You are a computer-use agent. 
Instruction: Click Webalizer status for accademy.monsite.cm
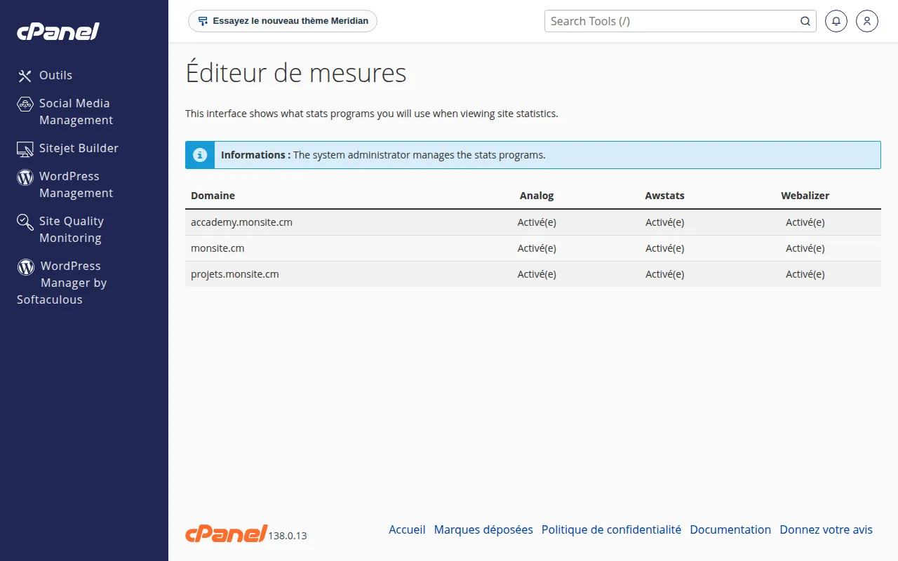point(805,222)
